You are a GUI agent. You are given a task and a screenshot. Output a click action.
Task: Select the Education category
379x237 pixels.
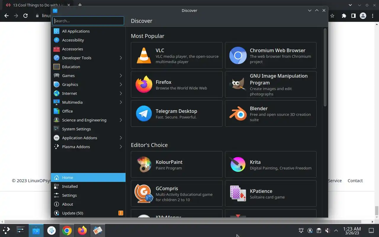coord(88,67)
